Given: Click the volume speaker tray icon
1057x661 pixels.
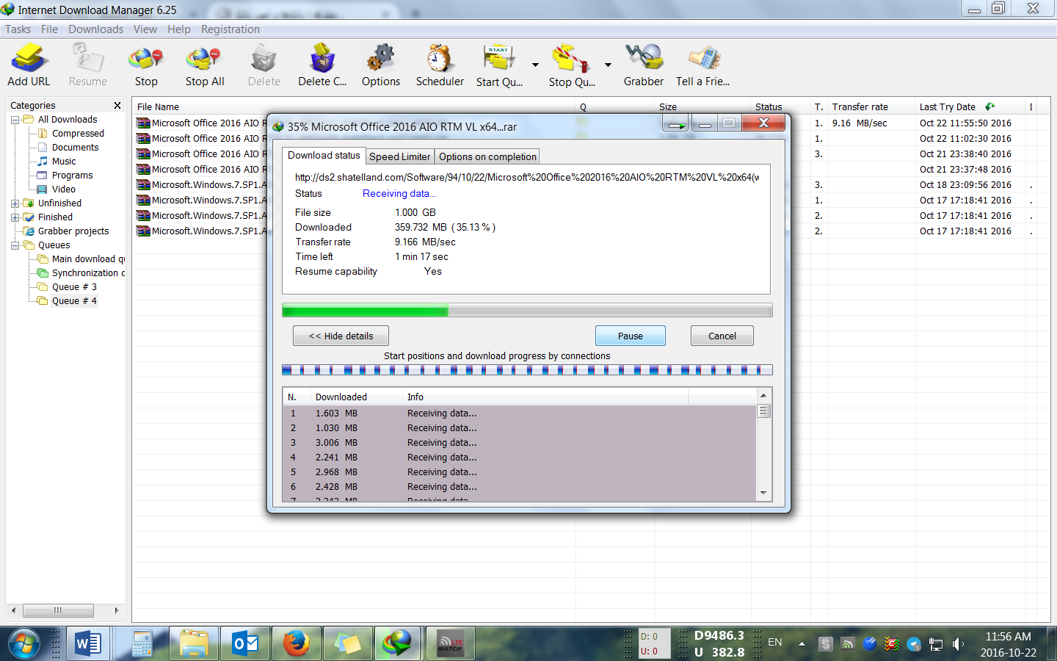Looking at the screenshot, I should pos(958,644).
